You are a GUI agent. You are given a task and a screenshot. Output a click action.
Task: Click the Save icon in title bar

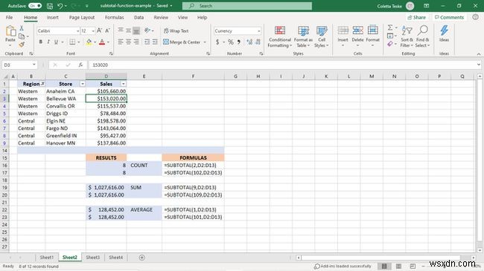click(50, 6)
